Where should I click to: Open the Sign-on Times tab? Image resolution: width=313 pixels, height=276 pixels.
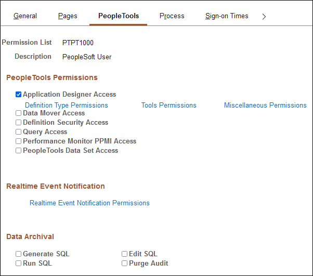pos(227,16)
